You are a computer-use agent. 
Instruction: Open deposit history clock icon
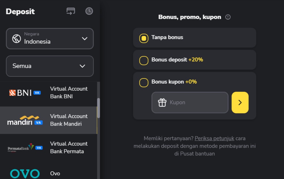89,11
